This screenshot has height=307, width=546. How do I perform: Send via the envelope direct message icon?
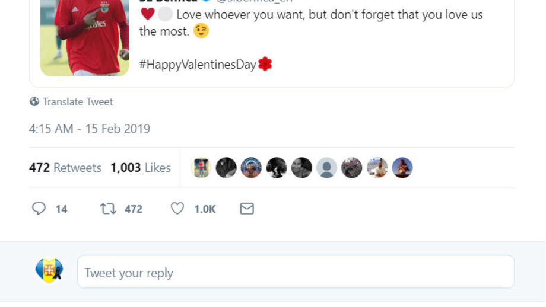(x=247, y=209)
